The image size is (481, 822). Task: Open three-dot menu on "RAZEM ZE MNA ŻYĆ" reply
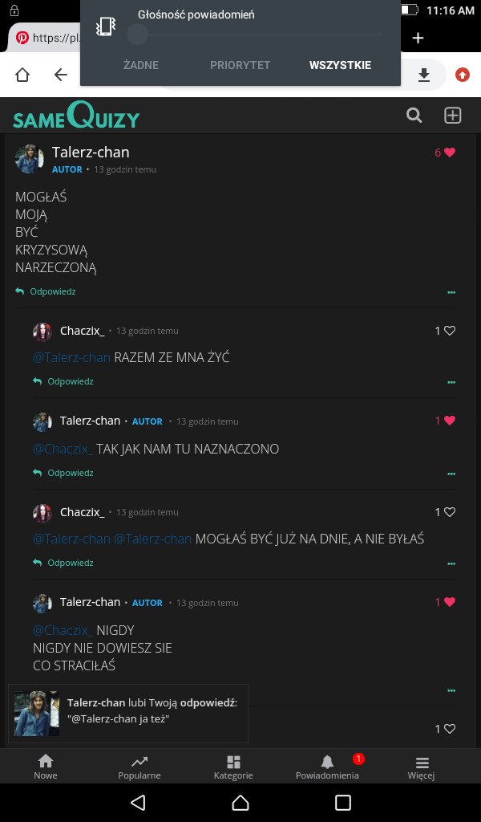click(x=451, y=382)
